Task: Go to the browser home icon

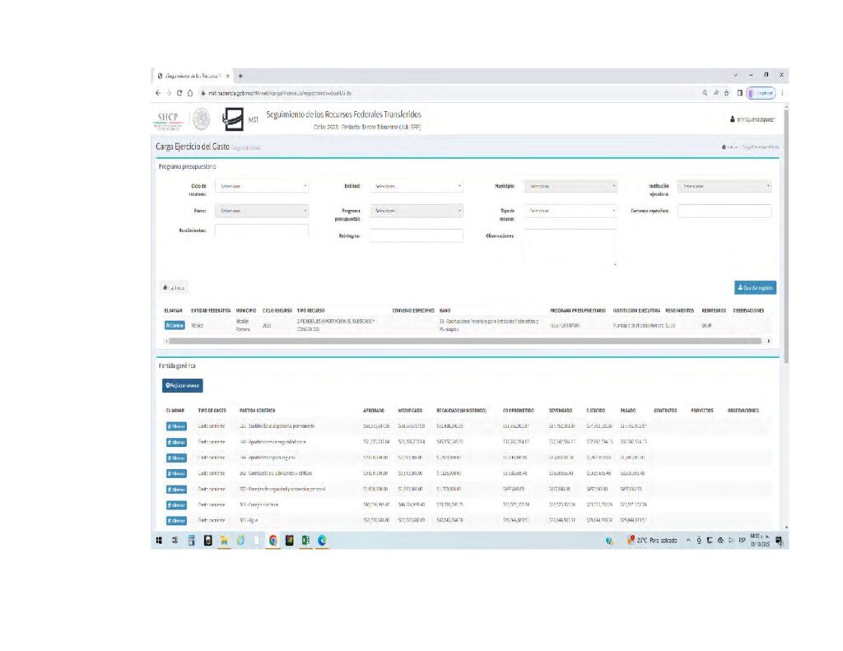Action: click(190, 93)
